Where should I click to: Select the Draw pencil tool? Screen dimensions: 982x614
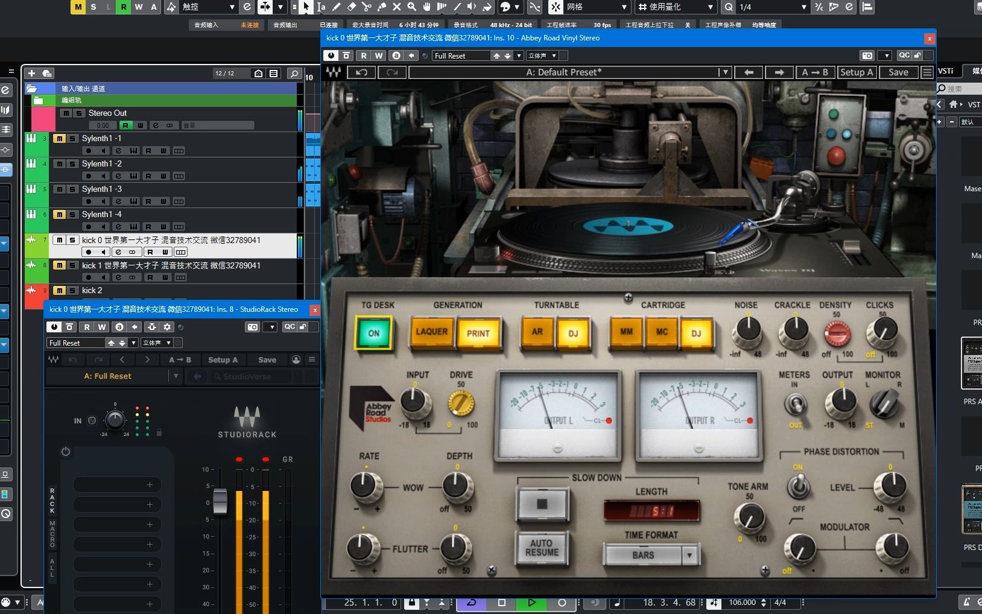coord(337,7)
